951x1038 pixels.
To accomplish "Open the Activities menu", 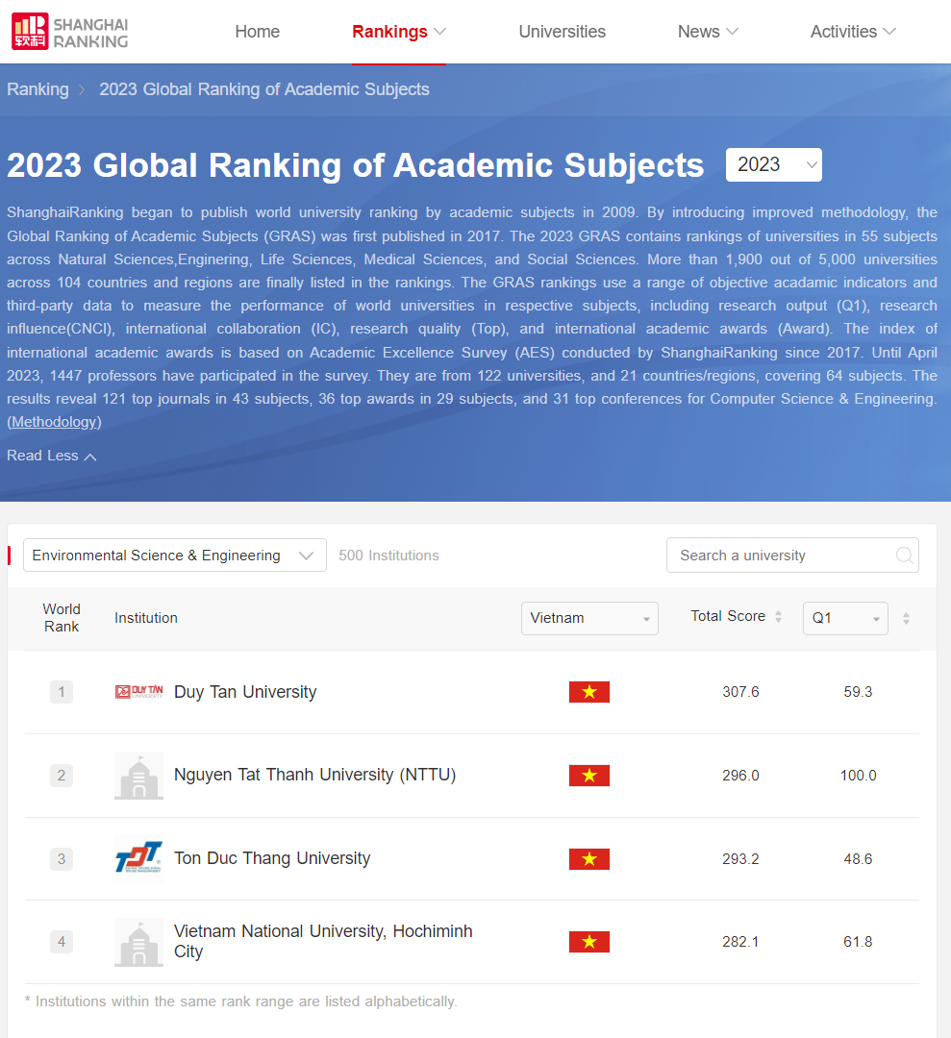I will tap(853, 32).
